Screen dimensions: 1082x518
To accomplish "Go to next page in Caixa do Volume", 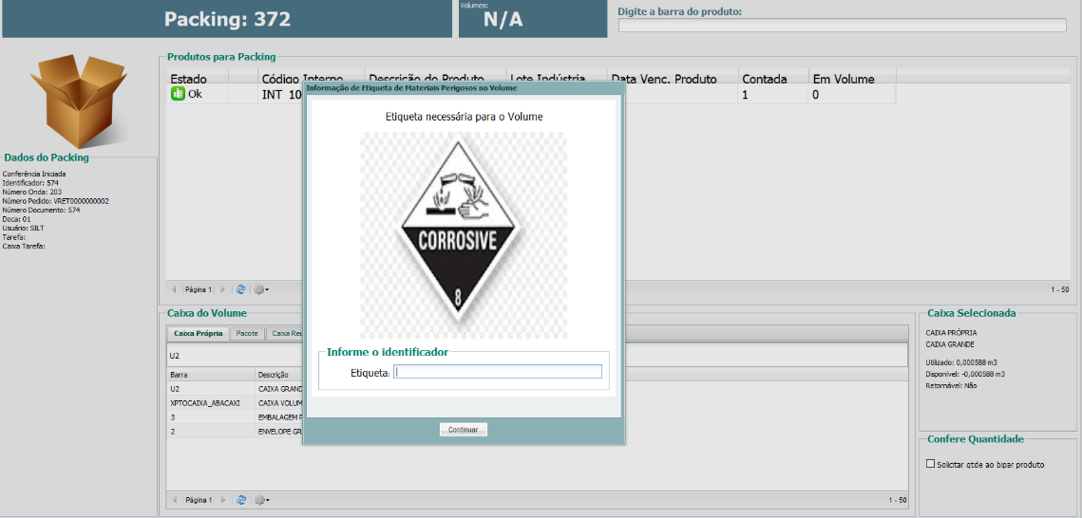I will tap(222, 500).
